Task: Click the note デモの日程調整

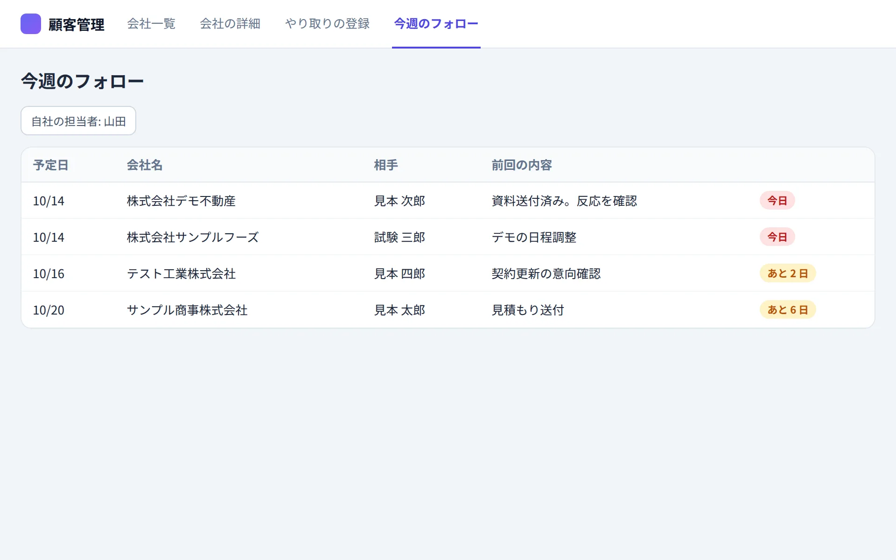Action: tap(534, 237)
